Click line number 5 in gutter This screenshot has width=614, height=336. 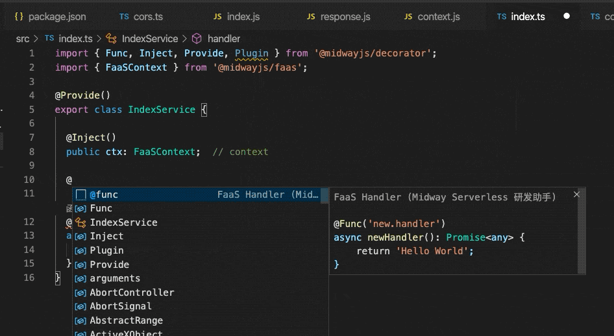click(x=32, y=110)
